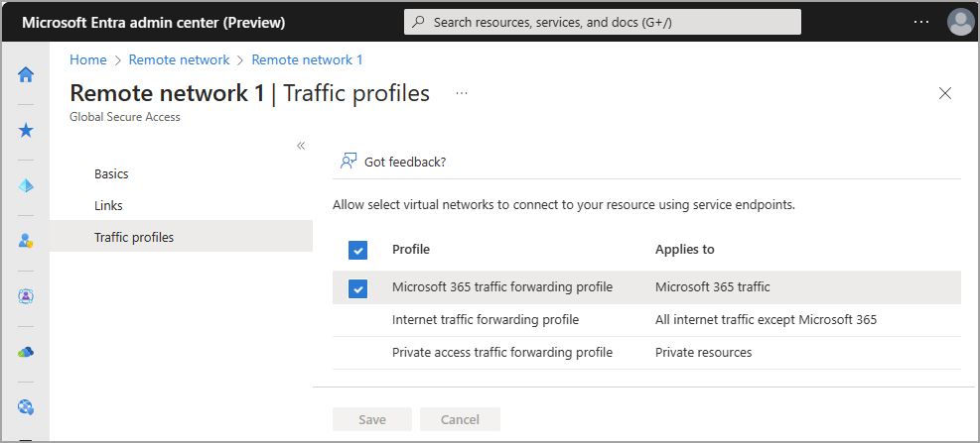Screen dimensions: 980x443
Task: Open the green cloud icon in sidebar
Action: [26, 353]
